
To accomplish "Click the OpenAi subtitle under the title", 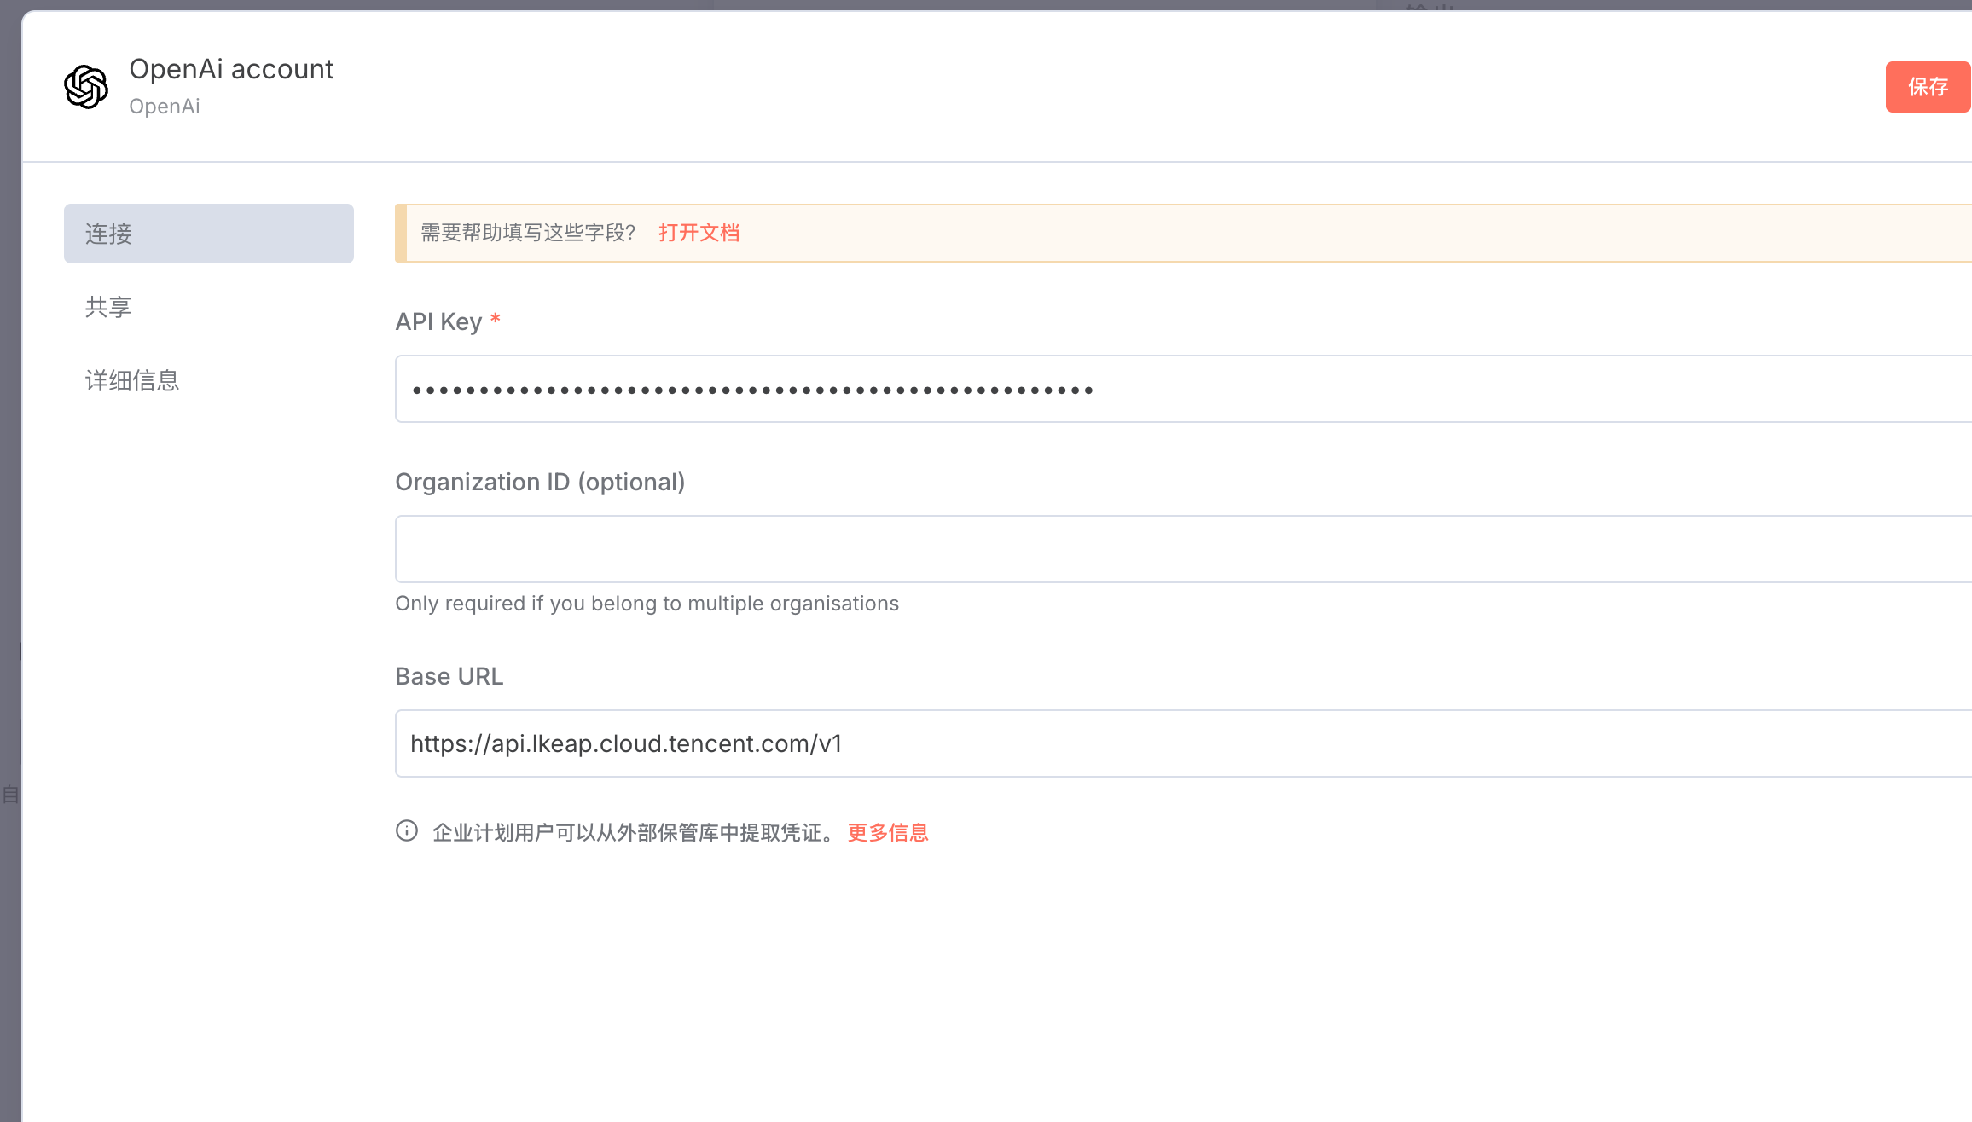I will (165, 107).
